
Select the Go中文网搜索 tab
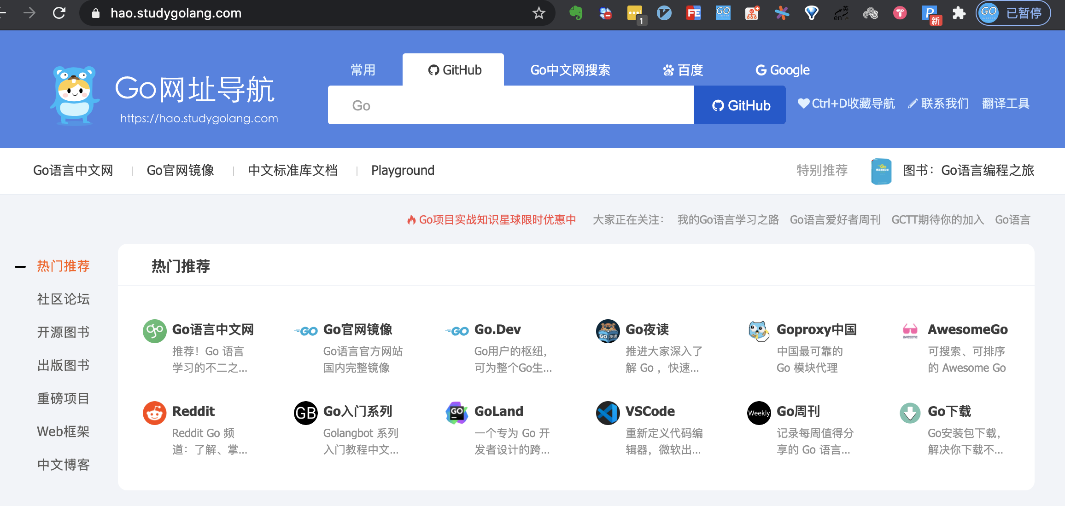[570, 70]
